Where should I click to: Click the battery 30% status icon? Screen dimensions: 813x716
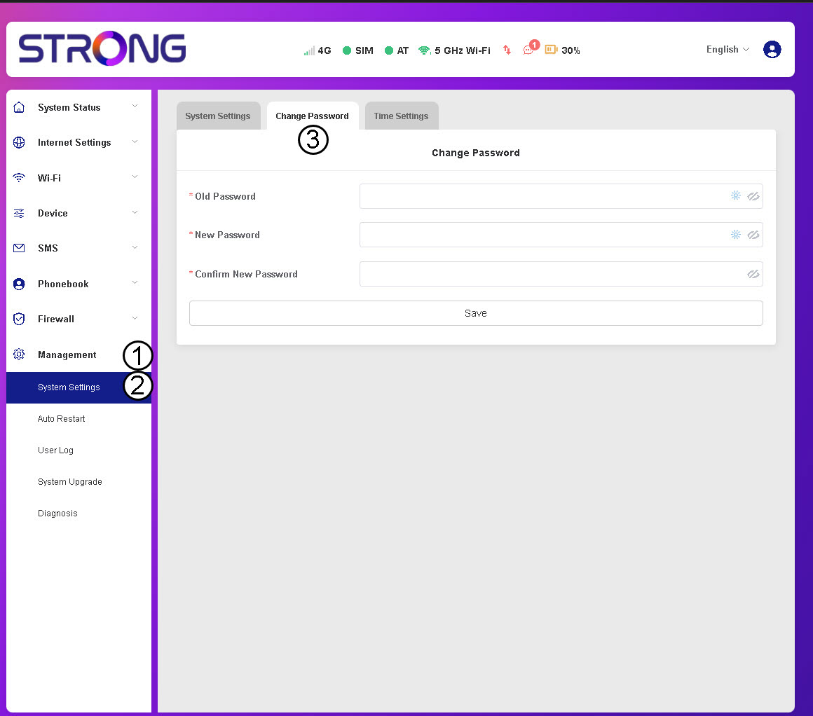click(x=551, y=50)
